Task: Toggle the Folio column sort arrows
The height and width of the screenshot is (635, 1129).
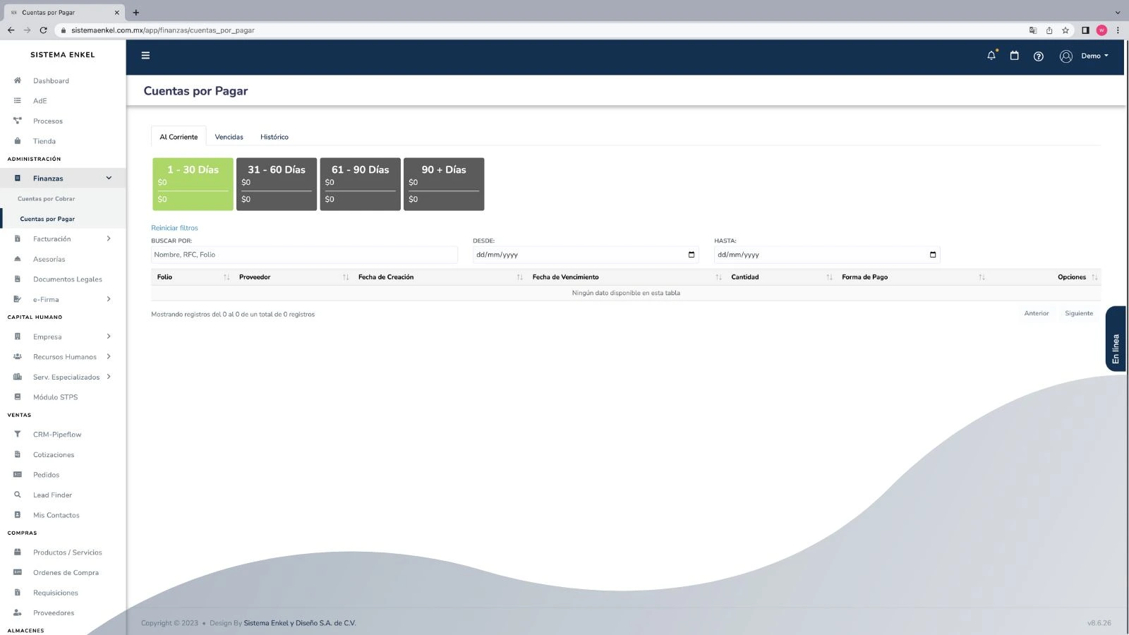Action: pyautogui.click(x=225, y=277)
